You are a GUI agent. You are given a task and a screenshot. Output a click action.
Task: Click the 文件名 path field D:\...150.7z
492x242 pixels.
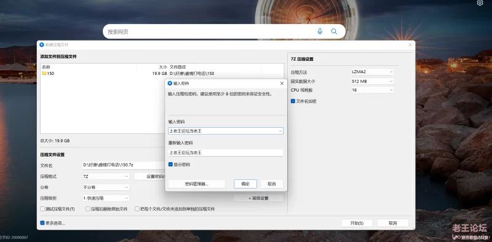pyautogui.click(x=124, y=165)
